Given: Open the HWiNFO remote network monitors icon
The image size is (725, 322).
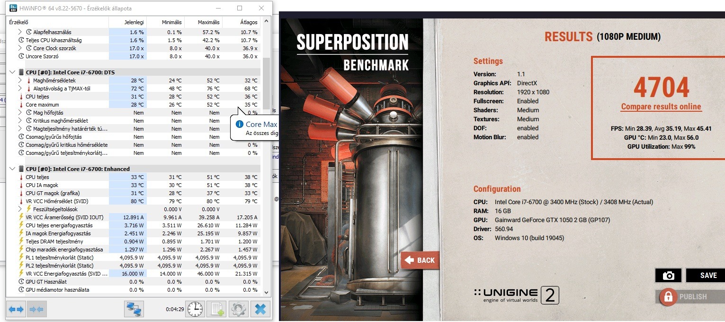Looking at the screenshot, I should click(x=134, y=309).
